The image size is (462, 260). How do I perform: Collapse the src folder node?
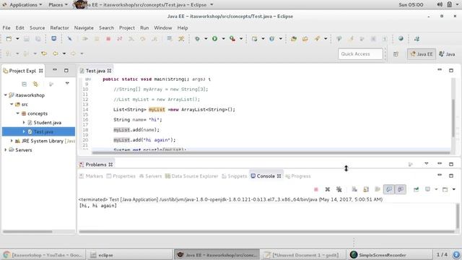coord(12,104)
